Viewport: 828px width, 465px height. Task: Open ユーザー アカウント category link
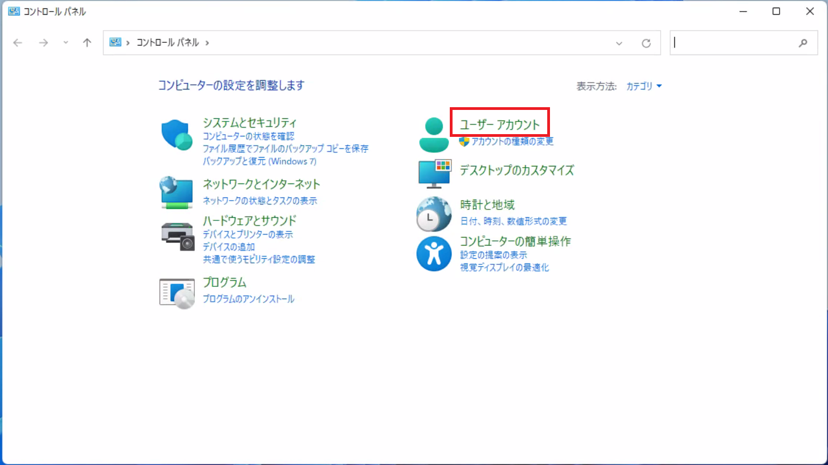pyautogui.click(x=500, y=125)
